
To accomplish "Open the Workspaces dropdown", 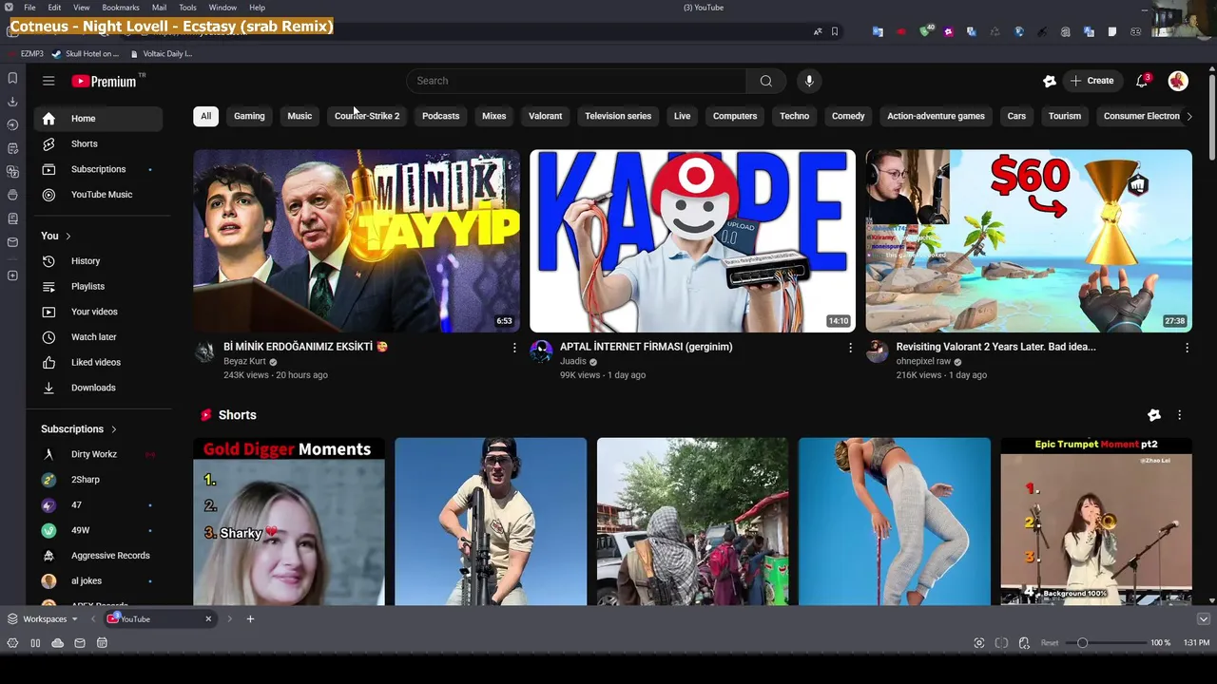I will (43, 618).
